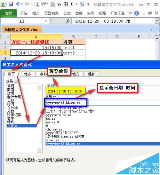The image size is (160, 175).
Task: Click the Redo icon
Action: click(x=27, y=4)
